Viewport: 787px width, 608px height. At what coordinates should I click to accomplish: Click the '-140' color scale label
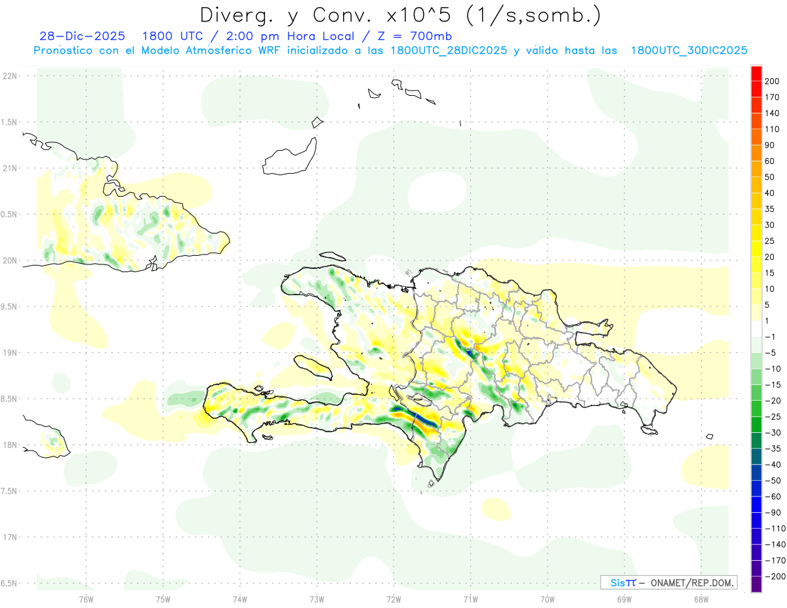click(777, 544)
